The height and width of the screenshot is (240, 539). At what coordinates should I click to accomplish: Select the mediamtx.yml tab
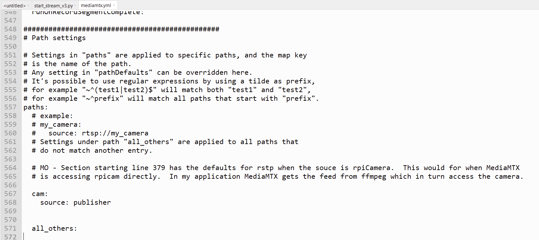click(x=96, y=5)
